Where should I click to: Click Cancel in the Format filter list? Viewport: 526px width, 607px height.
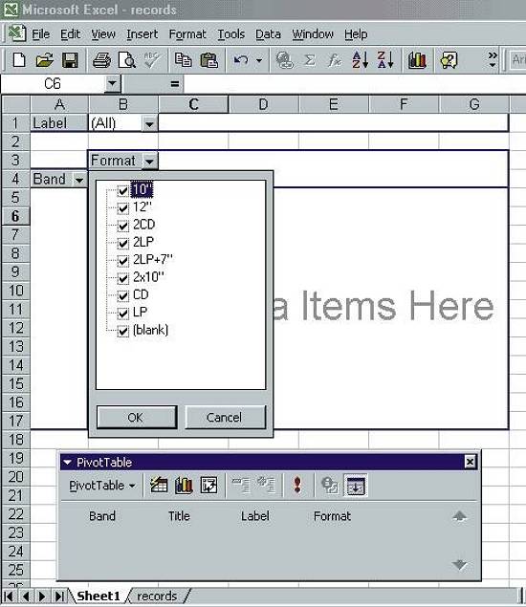click(226, 418)
